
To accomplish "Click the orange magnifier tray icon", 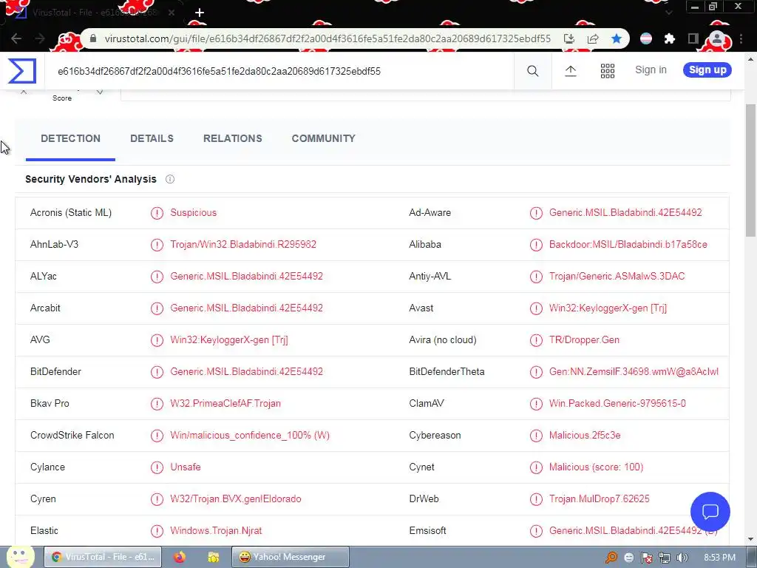I will click(611, 558).
